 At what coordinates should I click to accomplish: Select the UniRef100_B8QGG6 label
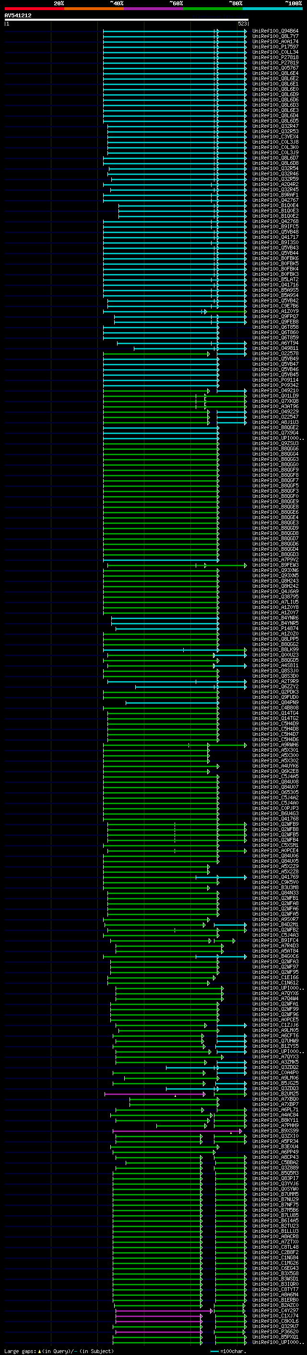(275, 448)
